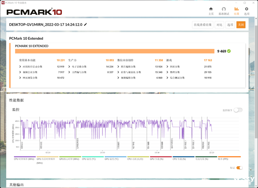Click the 数位内容创作 score 11 358
Image resolution: width=258 pixels, height=188 pixels.
pyautogui.click(x=159, y=60)
